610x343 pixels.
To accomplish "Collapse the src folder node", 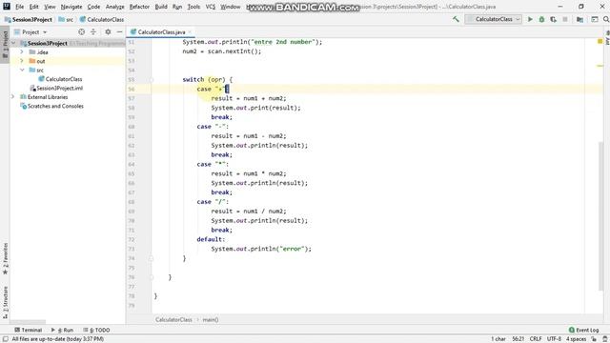I will click(x=22, y=70).
